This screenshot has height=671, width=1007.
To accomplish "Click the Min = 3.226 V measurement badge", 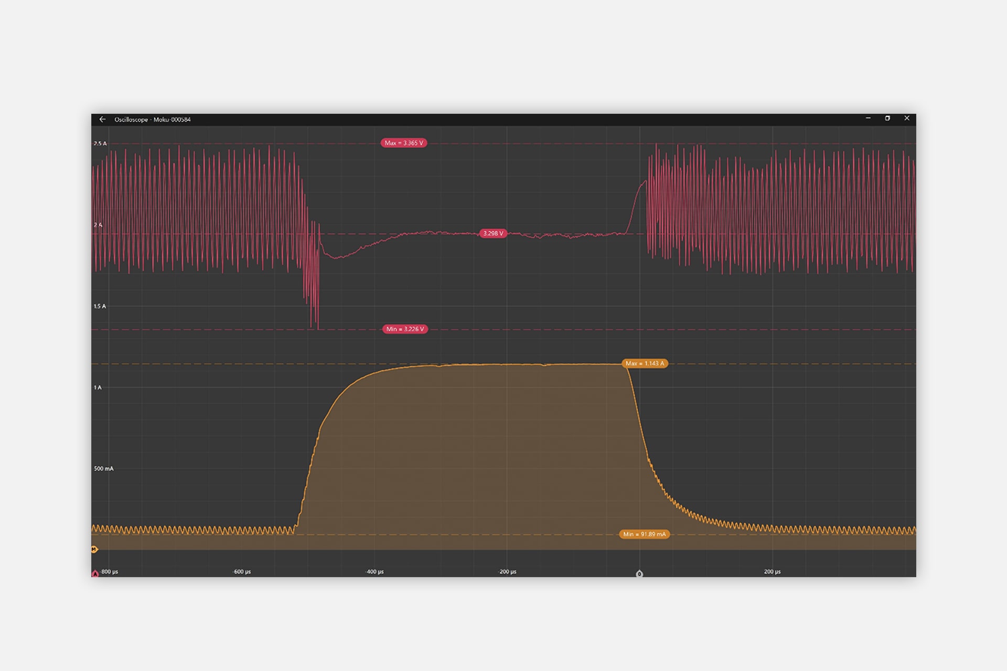I will 406,330.
